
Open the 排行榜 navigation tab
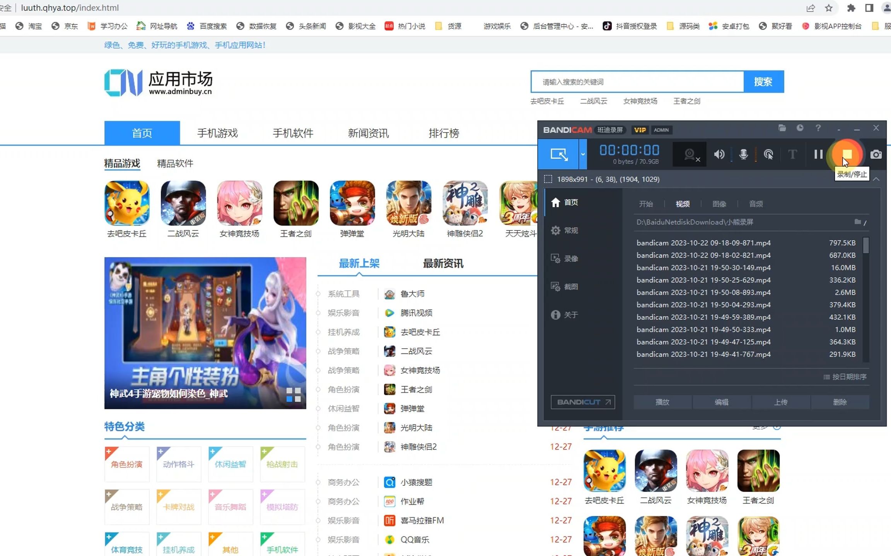[444, 133]
